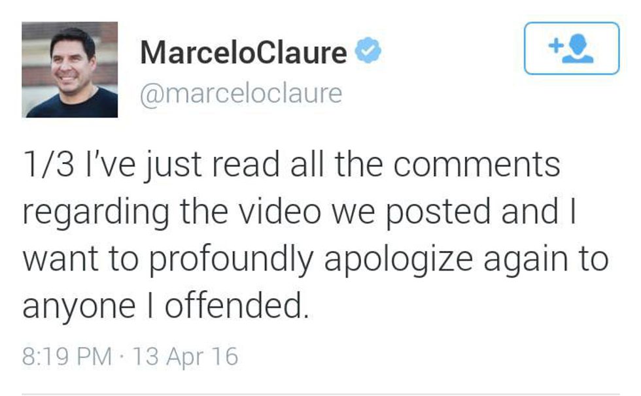Click the person silhouette in follow button
Image resolution: width=641 pixels, height=396 pixels.
578,48
